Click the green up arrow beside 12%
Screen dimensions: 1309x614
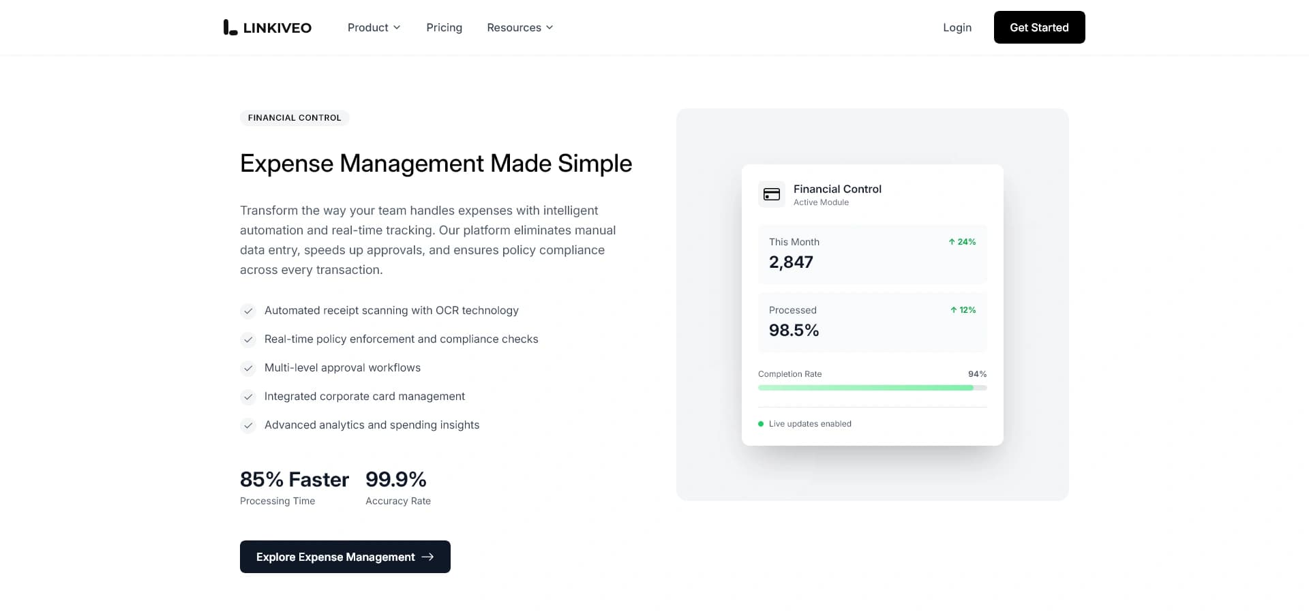coord(954,310)
